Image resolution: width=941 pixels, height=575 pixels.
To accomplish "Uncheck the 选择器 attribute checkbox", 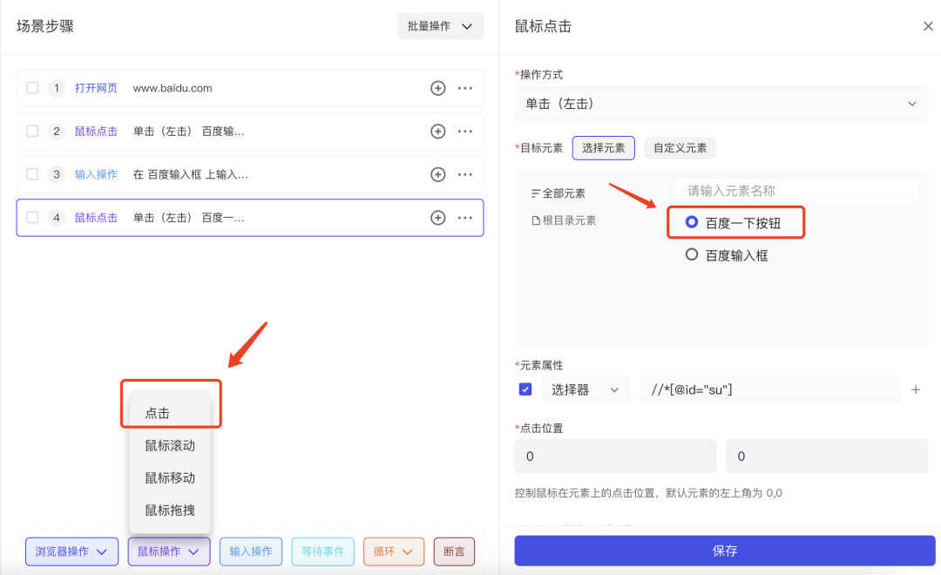I will (x=525, y=389).
